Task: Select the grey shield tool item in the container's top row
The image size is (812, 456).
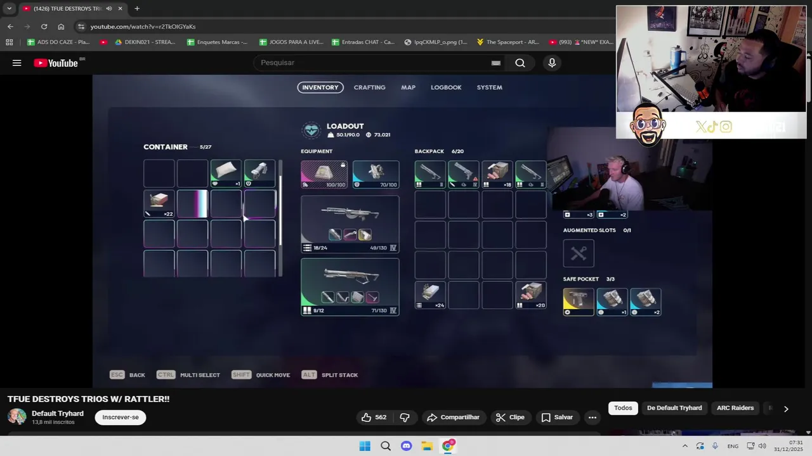Action: click(x=259, y=174)
